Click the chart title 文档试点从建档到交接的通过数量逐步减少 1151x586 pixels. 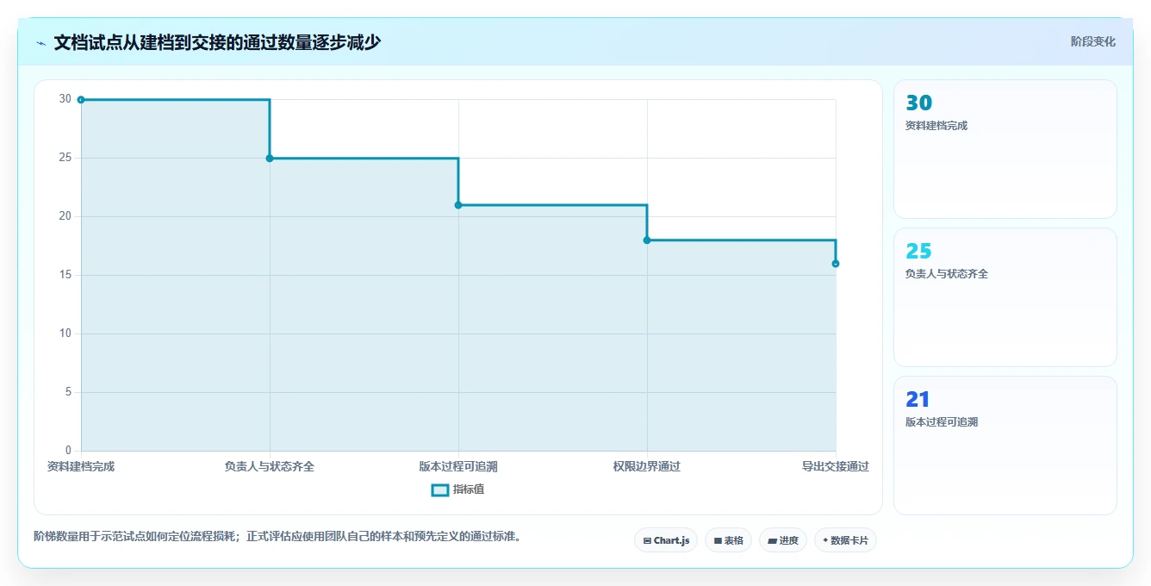pos(217,42)
